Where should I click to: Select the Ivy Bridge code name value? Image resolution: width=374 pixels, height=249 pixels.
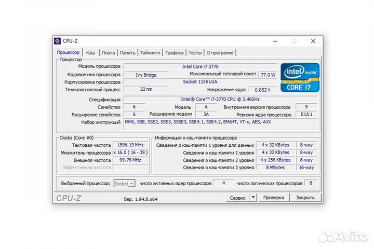point(146,75)
